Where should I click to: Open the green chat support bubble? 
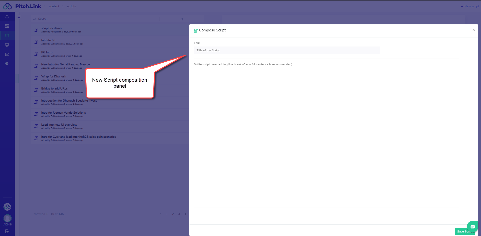pos(472,227)
